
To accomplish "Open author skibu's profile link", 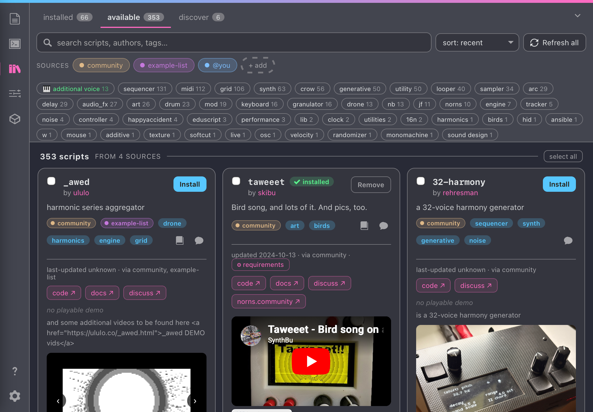I will coord(267,193).
